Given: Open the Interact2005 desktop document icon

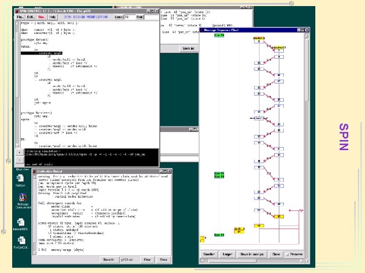Looking at the screenshot, I should pos(20,222).
